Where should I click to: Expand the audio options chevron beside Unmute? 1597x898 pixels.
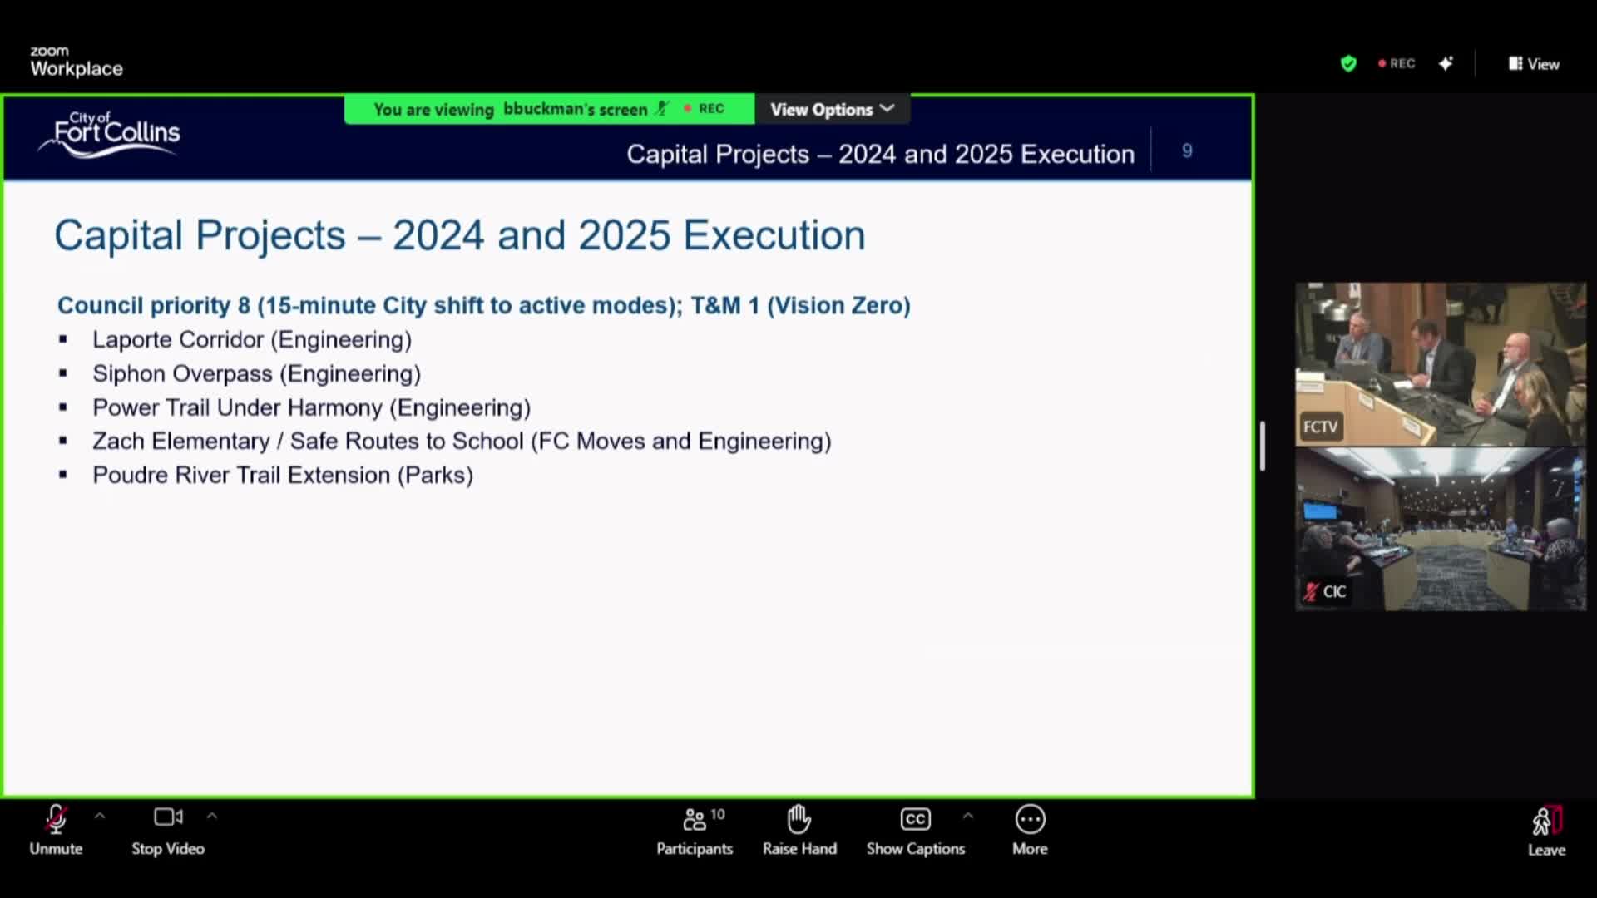pos(99,817)
